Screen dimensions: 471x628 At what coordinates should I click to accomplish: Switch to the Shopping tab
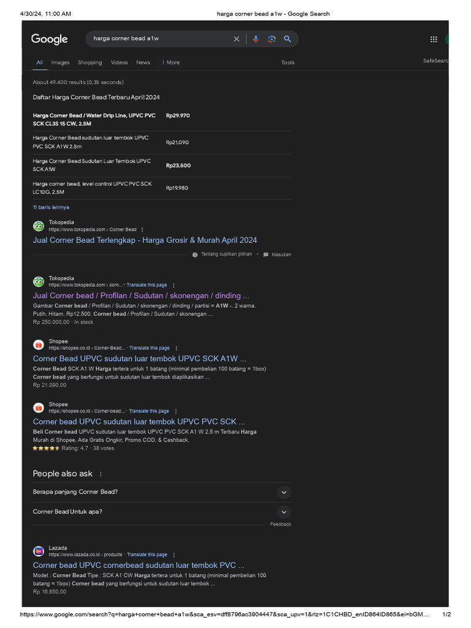point(90,63)
